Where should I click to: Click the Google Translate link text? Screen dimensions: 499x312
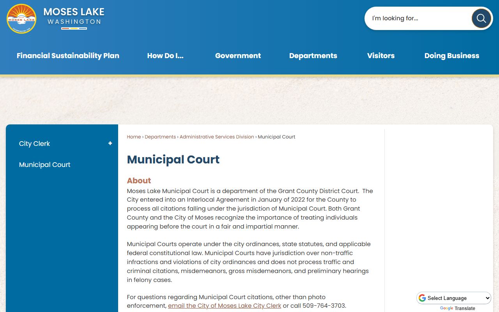[x=457, y=308]
